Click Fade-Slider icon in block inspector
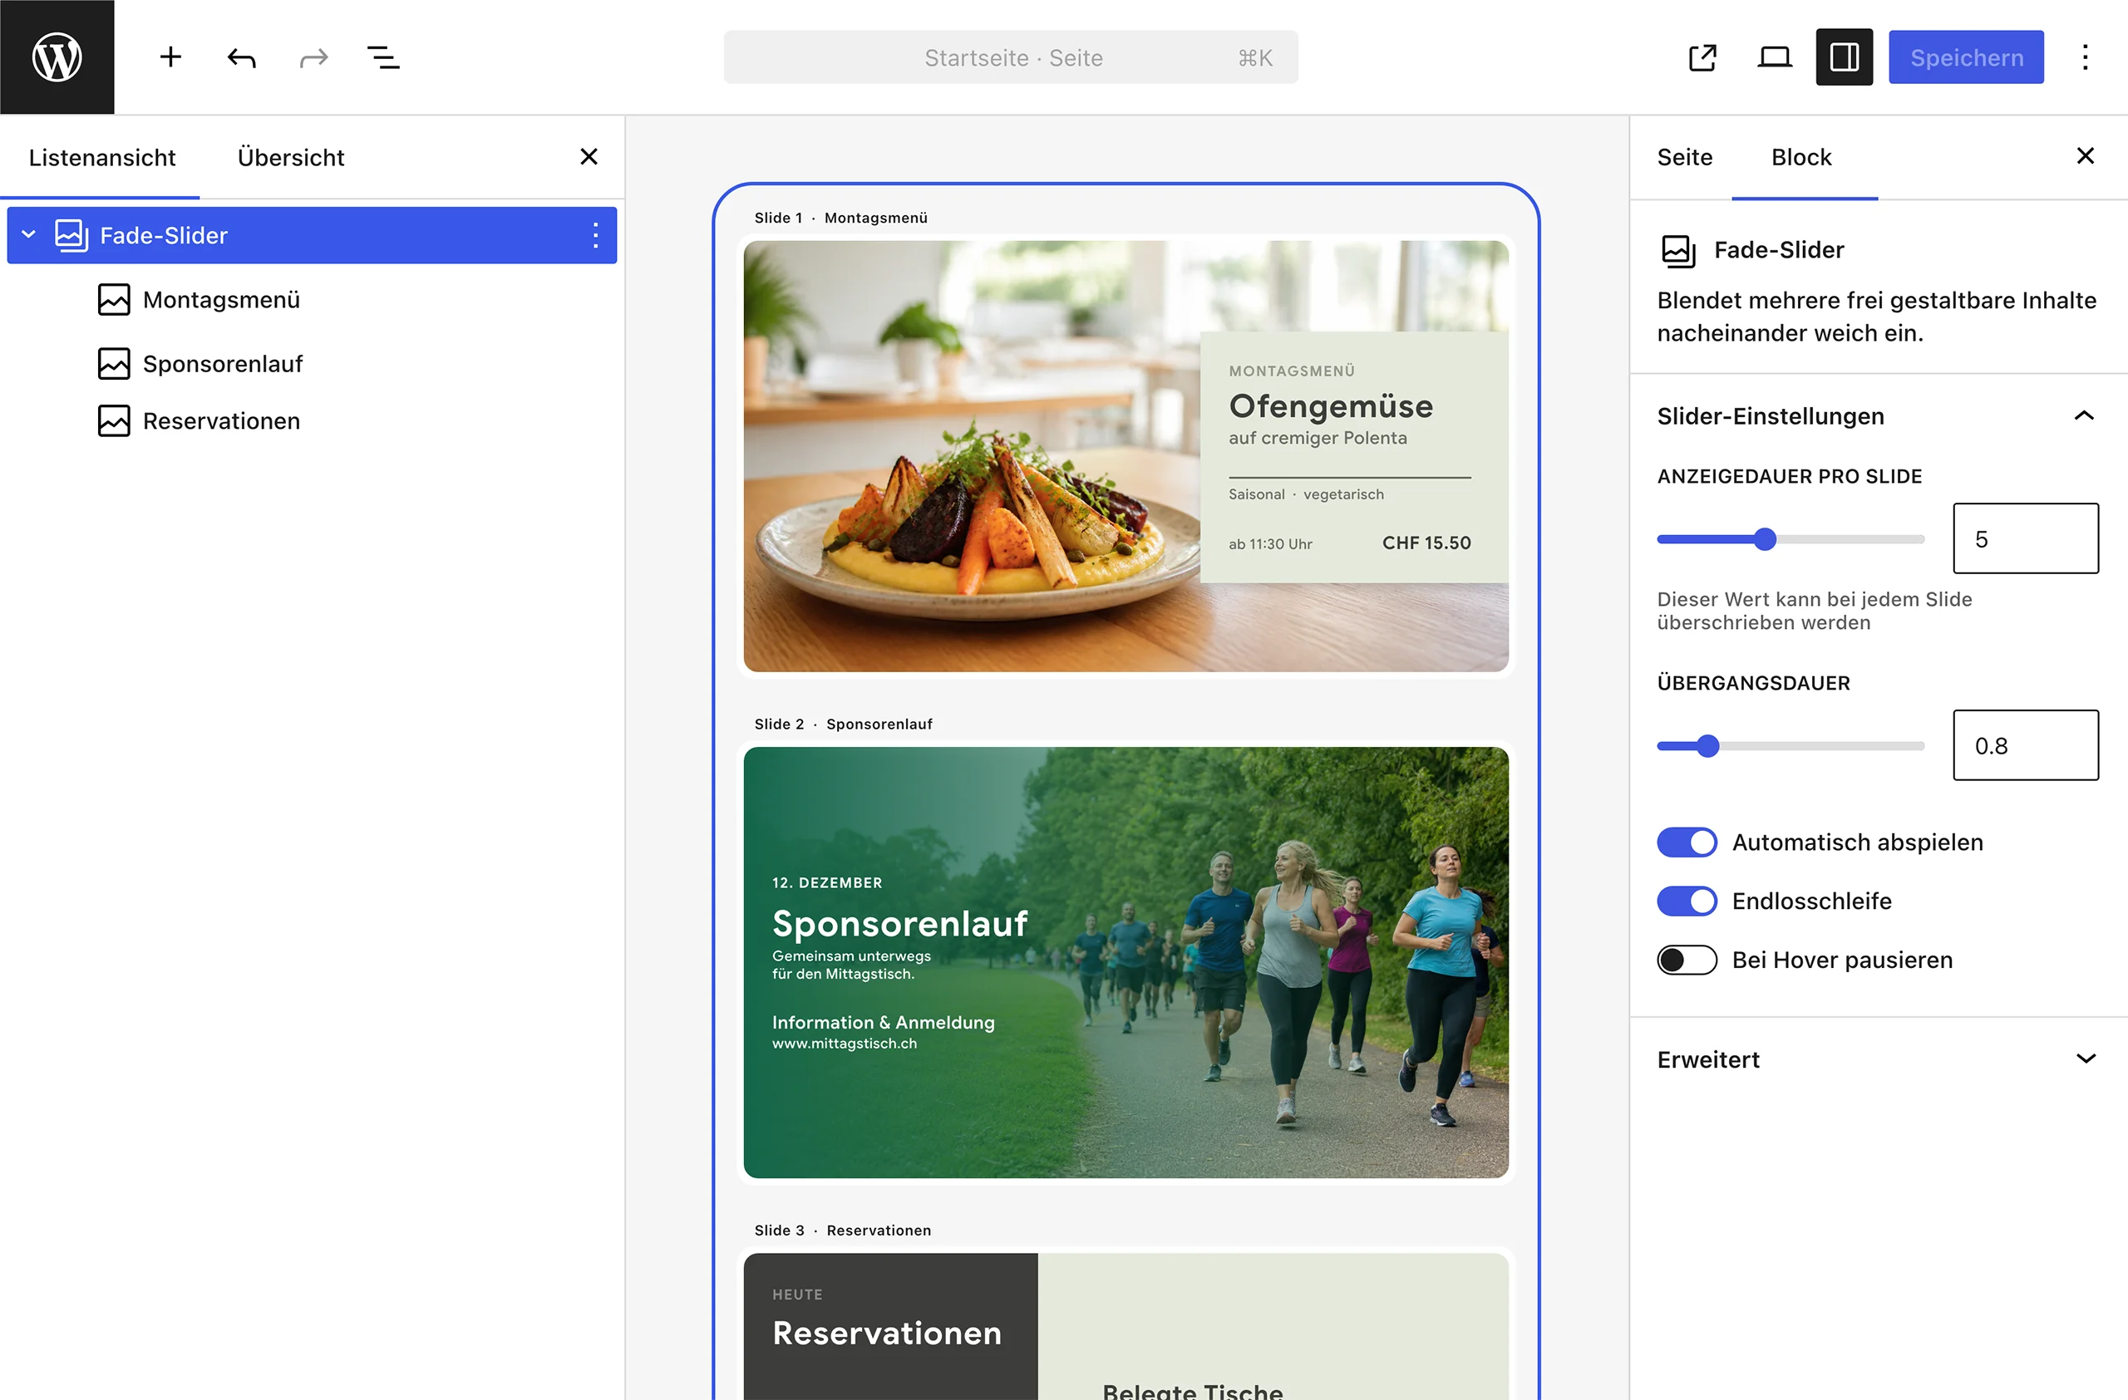 1678,251
